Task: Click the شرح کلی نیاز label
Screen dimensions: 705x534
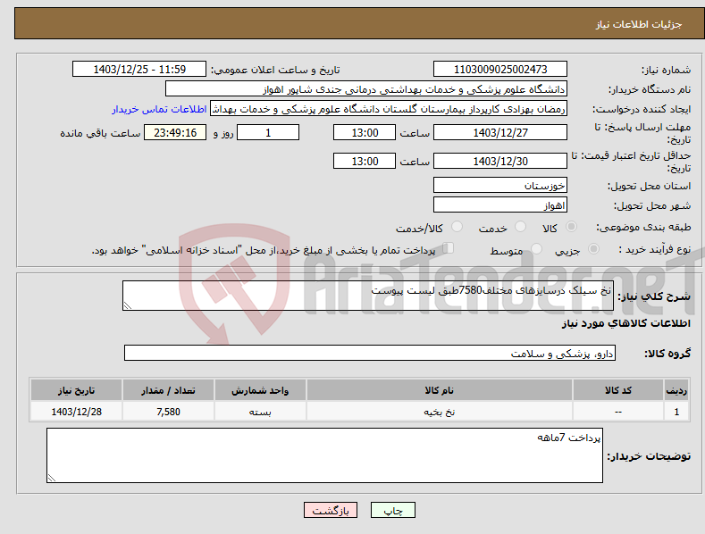Action: tap(654, 296)
